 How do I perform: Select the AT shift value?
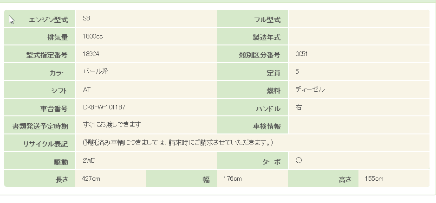pyautogui.click(x=87, y=89)
